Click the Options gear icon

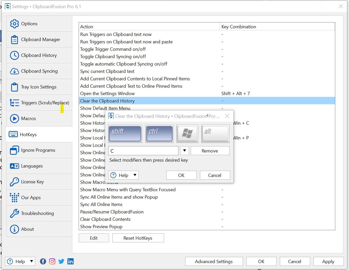pyautogui.click(x=15, y=24)
